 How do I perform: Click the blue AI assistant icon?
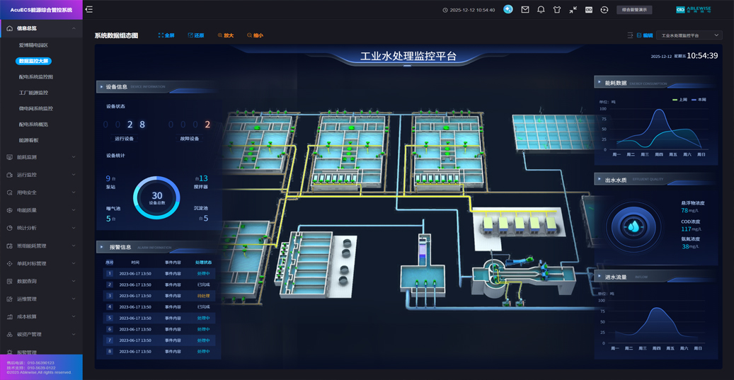(x=508, y=9)
